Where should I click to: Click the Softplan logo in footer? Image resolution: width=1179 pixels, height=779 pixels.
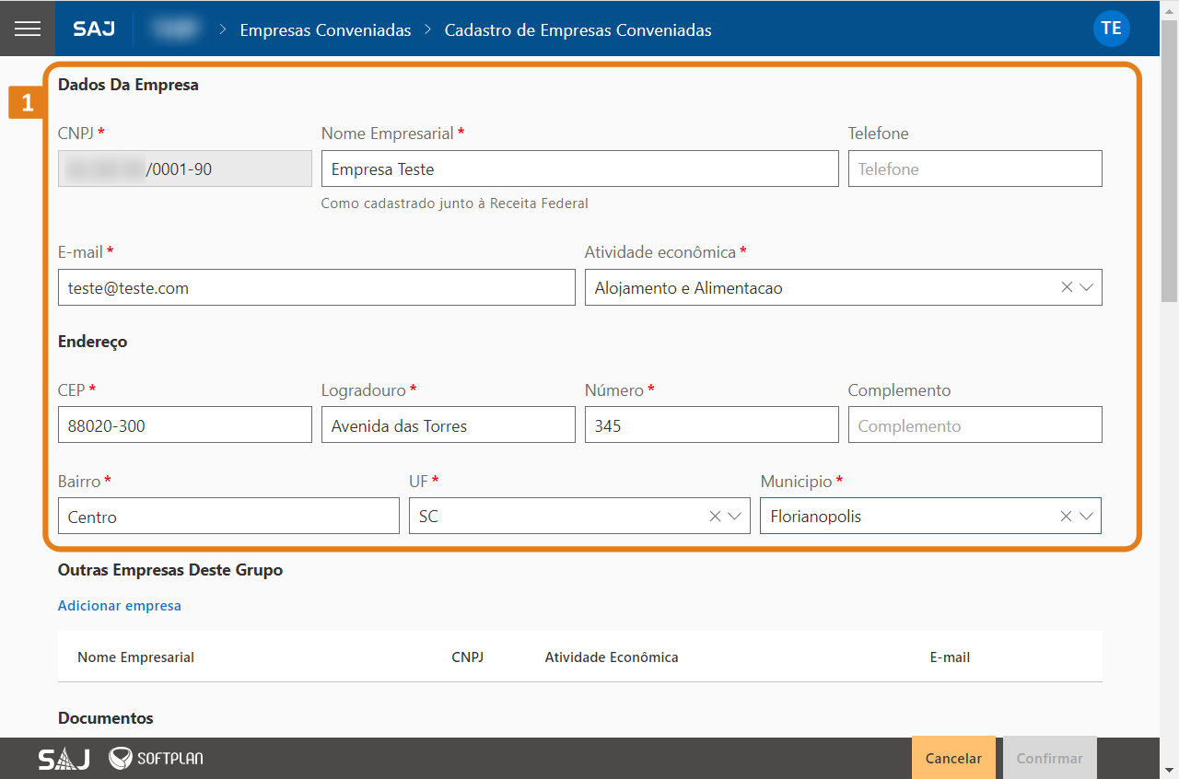[156, 759]
